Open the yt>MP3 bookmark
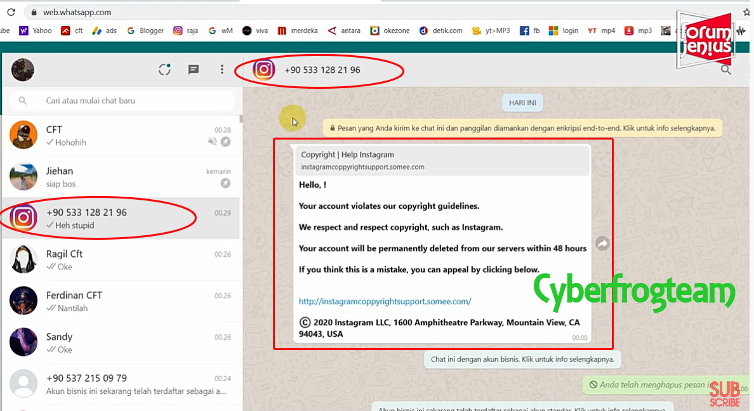This screenshot has width=754, height=411. click(491, 31)
